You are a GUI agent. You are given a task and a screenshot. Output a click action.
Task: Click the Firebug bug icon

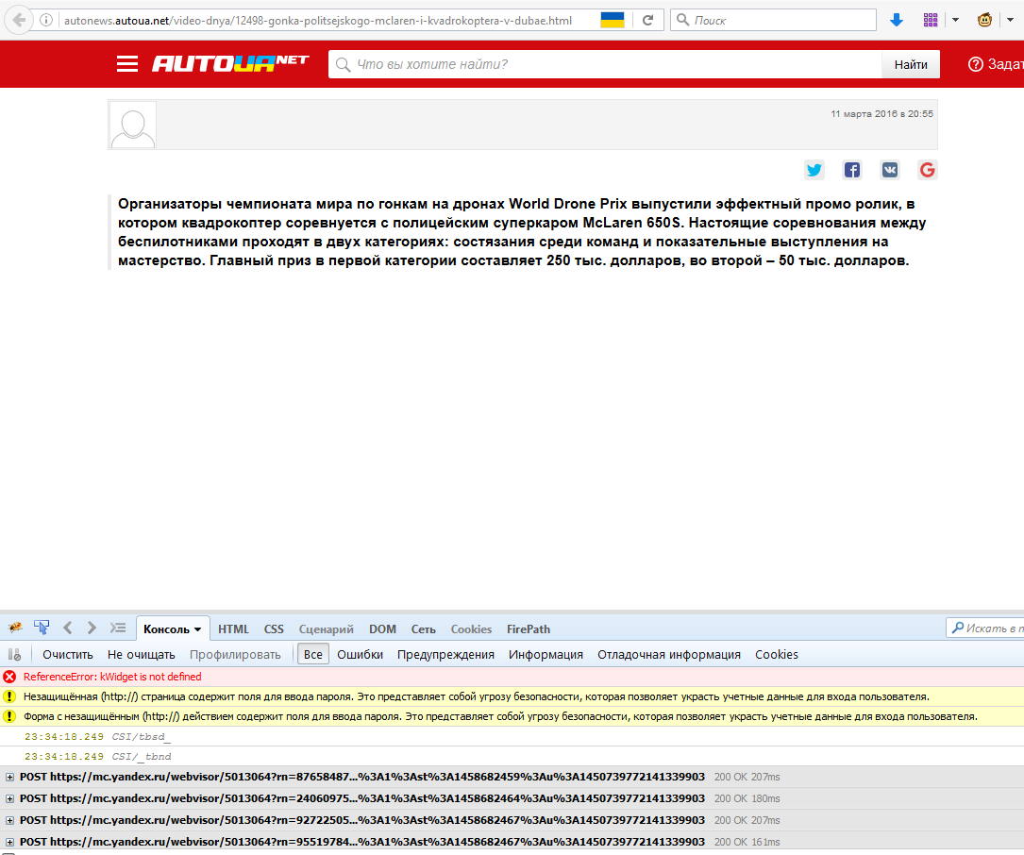click(15, 628)
